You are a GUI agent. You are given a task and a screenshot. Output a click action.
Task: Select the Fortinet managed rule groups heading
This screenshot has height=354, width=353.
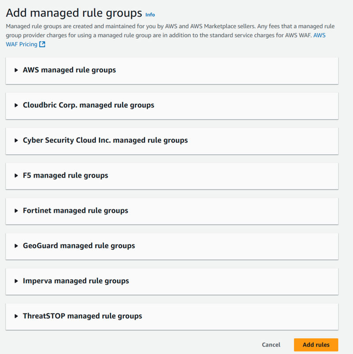coord(75,211)
